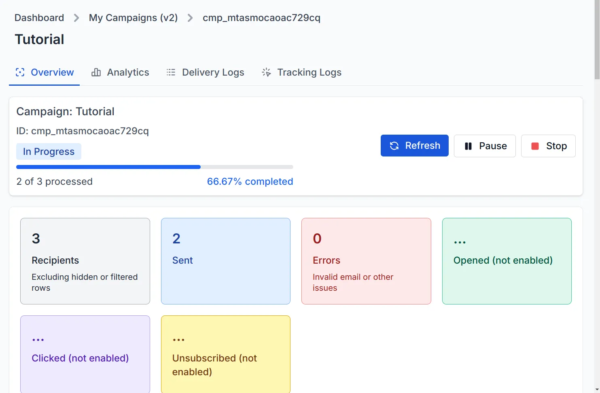The image size is (600, 393).
Task: Click the Delivery Logs list icon
Action: pos(171,72)
